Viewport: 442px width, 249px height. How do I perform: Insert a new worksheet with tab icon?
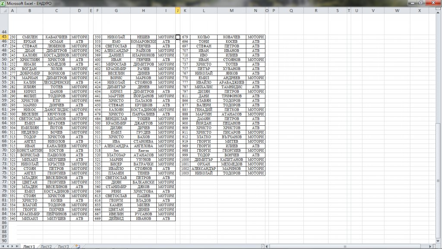point(78,246)
